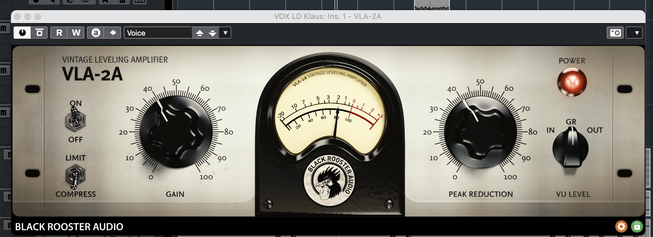Open the plugin functions dropdown menu
The height and width of the screenshot is (237, 653).
(x=634, y=33)
